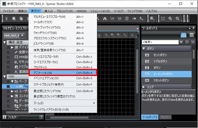Viewport: 198px width, 128px height.
Task: Click the toolbox search go button
Action: (x=187, y=42)
